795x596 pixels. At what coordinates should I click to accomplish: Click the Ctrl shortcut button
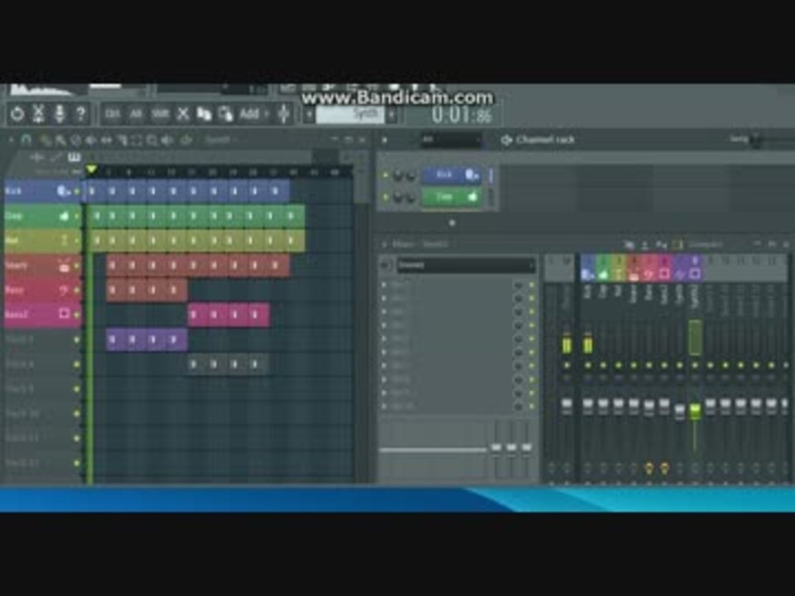tap(113, 114)
